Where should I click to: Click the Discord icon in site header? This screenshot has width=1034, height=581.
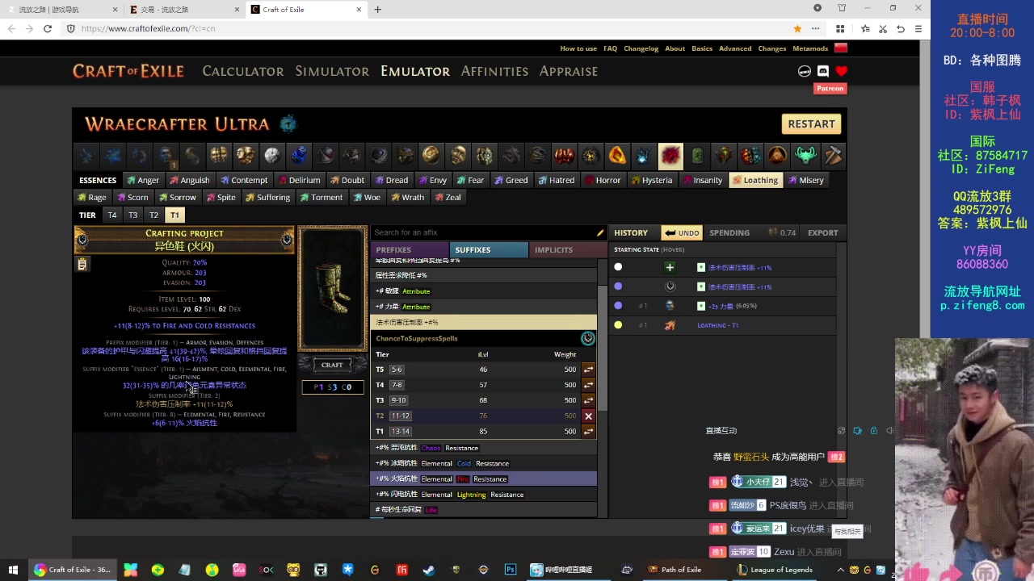(x=823, y=71)
